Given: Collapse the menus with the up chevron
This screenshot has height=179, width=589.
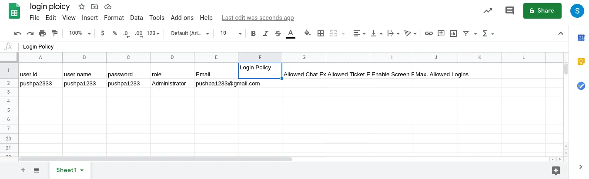Looking at the screenshot, I should 561,33.
